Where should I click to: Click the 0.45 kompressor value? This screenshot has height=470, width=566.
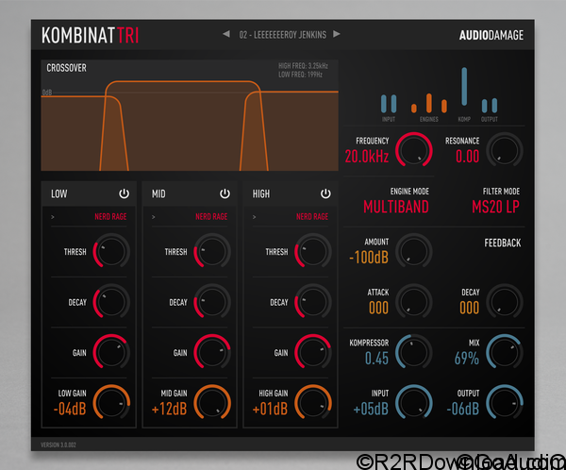376,359
